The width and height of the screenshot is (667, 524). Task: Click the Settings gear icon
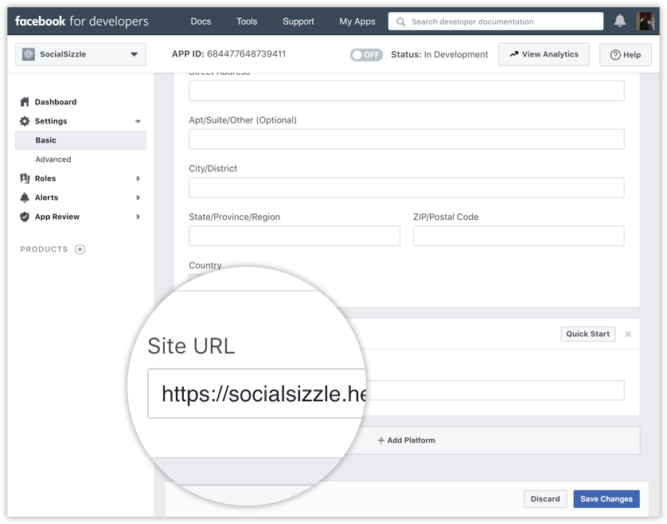(25, 121)
